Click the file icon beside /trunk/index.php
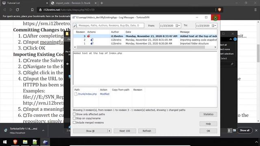 [x=76, y=94]
